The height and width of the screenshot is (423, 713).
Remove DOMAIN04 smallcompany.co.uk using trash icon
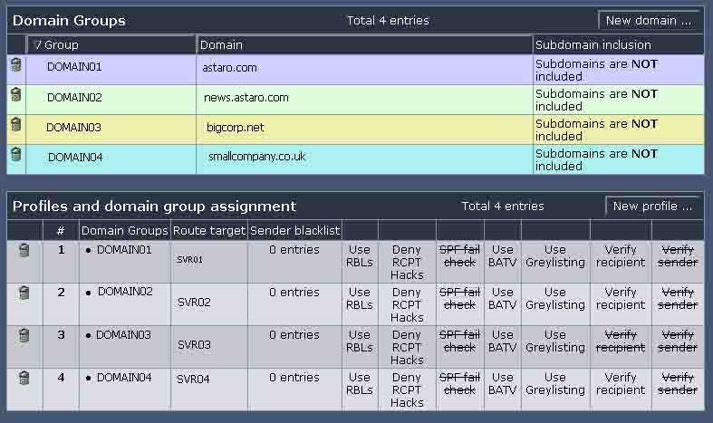[15, 155]
